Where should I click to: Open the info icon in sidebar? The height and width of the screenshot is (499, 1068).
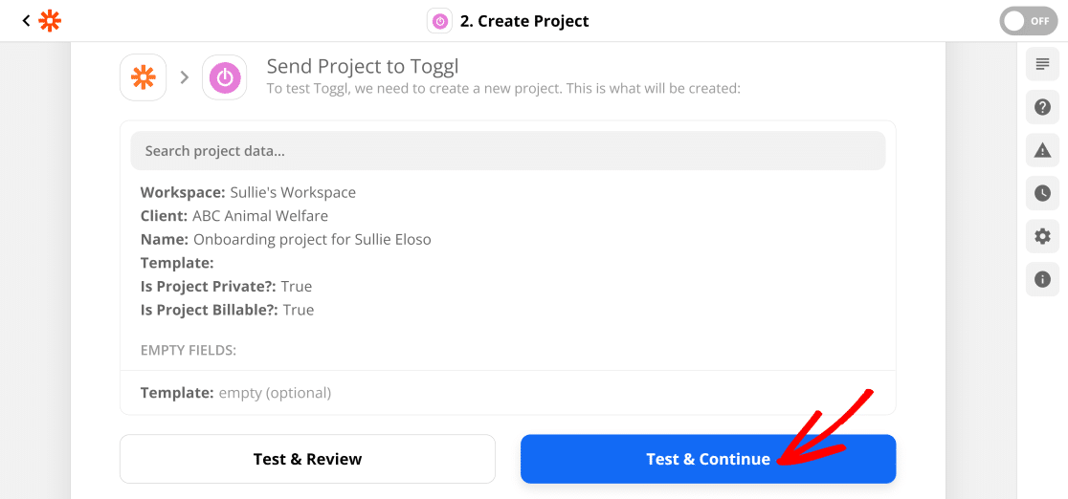point(1042,279)
